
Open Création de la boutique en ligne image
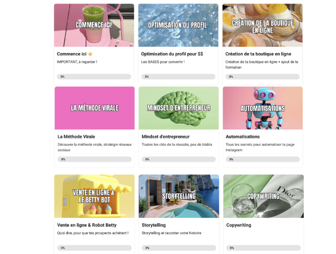262,25
